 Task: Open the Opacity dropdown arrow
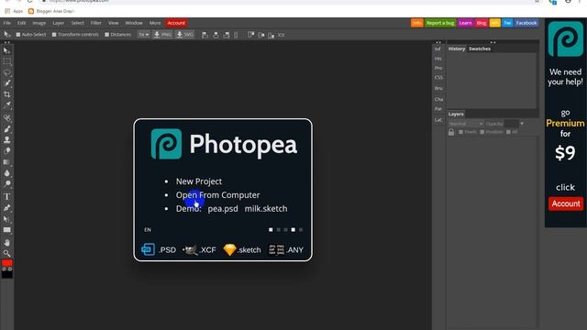point(522,124)
